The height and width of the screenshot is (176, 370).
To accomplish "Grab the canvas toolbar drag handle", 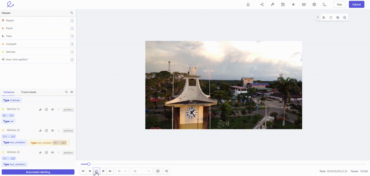I will (x=318, y=17).
